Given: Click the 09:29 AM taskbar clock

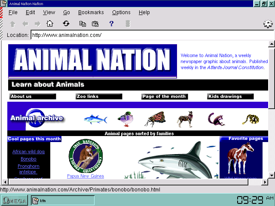Looking at the screenshot, I should coord(255,200).
